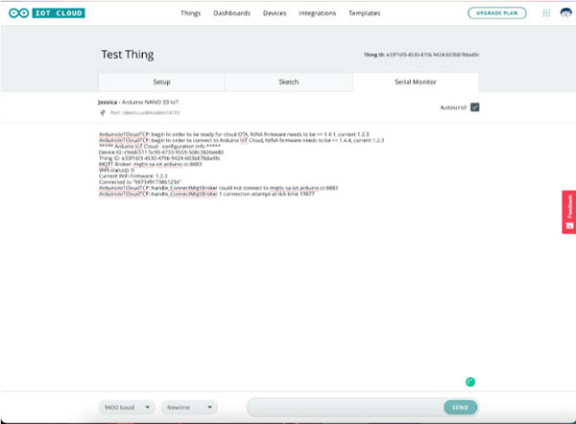Open the apps grid menu icon
576x424 pixels.
click(546, 13)
